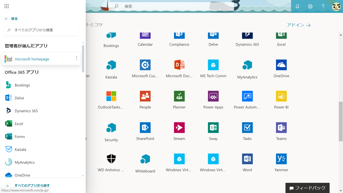Image resolution: width=343 pixels, height=193 pixels.
Task: Open the Security app tile
Action: (111, 132)
